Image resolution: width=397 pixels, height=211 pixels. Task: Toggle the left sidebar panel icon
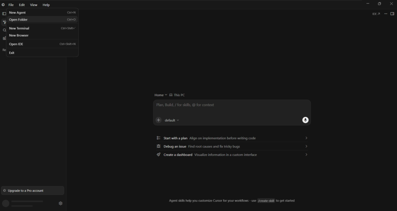[4, 14]
